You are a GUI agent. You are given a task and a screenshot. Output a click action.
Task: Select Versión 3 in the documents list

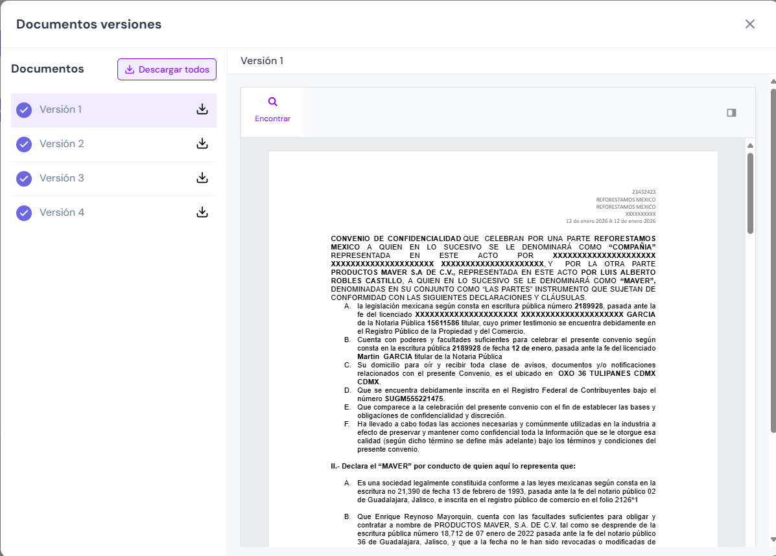(62, 178)
